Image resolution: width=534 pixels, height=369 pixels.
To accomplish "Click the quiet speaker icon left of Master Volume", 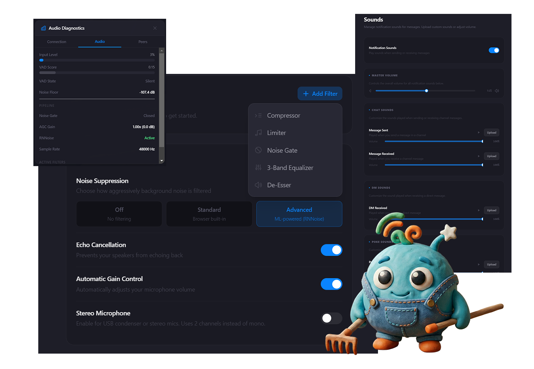I will [370, 90].
